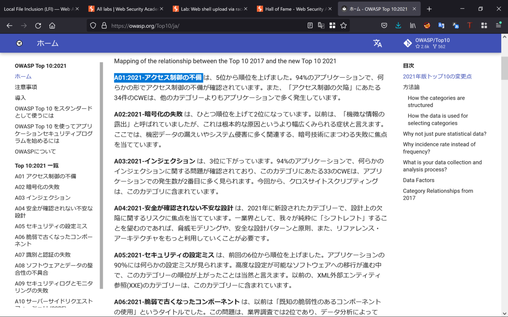Image resolution: width=508 pixels, height=317 pixels.
Task: Click A03 インジェクション in the left sidebar
Action: pos(43,197)
